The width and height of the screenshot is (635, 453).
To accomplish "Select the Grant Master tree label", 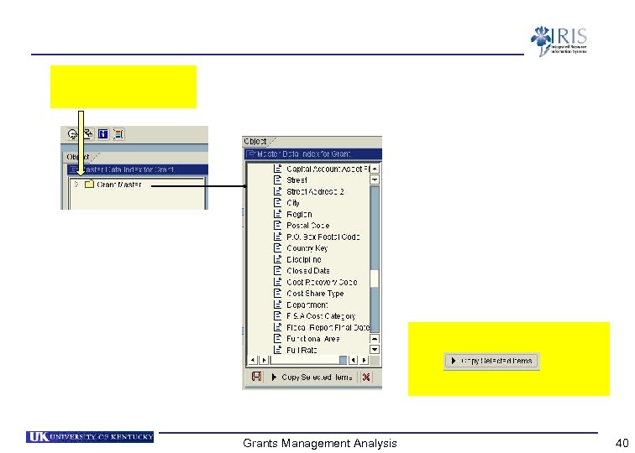I will pyautogui.click(x=119, y=185).
